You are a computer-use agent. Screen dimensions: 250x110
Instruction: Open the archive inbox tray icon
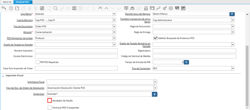[132, 8]
